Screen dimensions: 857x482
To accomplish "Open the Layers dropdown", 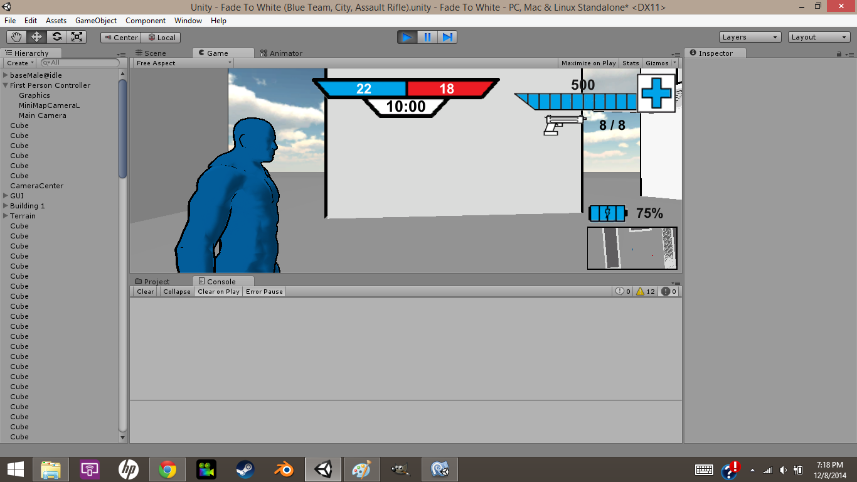I will [750, 36].
